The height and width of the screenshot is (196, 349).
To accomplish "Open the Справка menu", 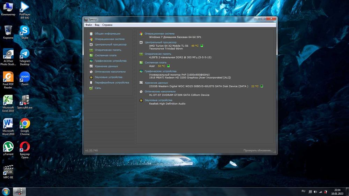I will [107, 25].
